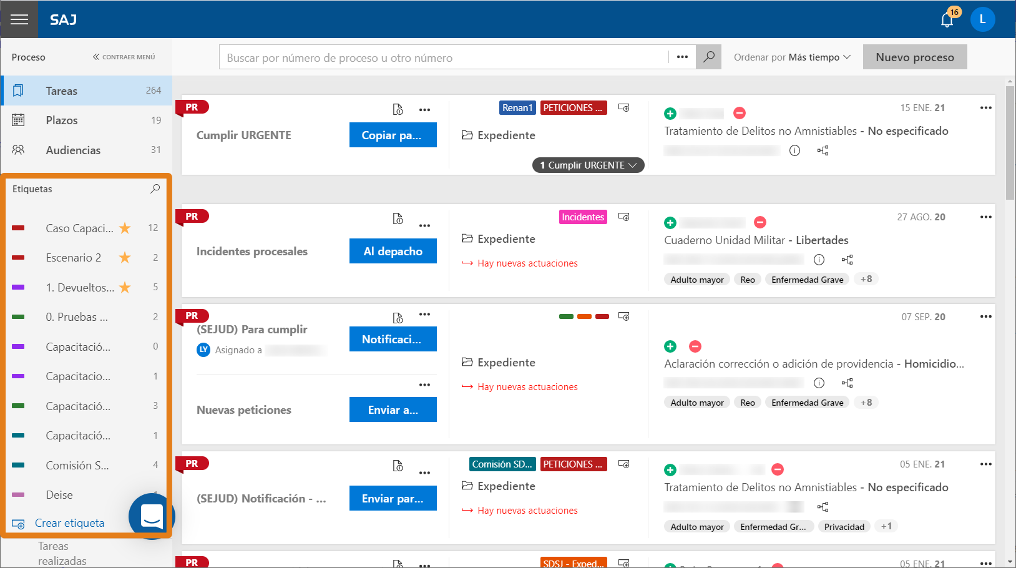Open process menu ellipsis dated 07 SEP. 20

[x=985, y=316]
